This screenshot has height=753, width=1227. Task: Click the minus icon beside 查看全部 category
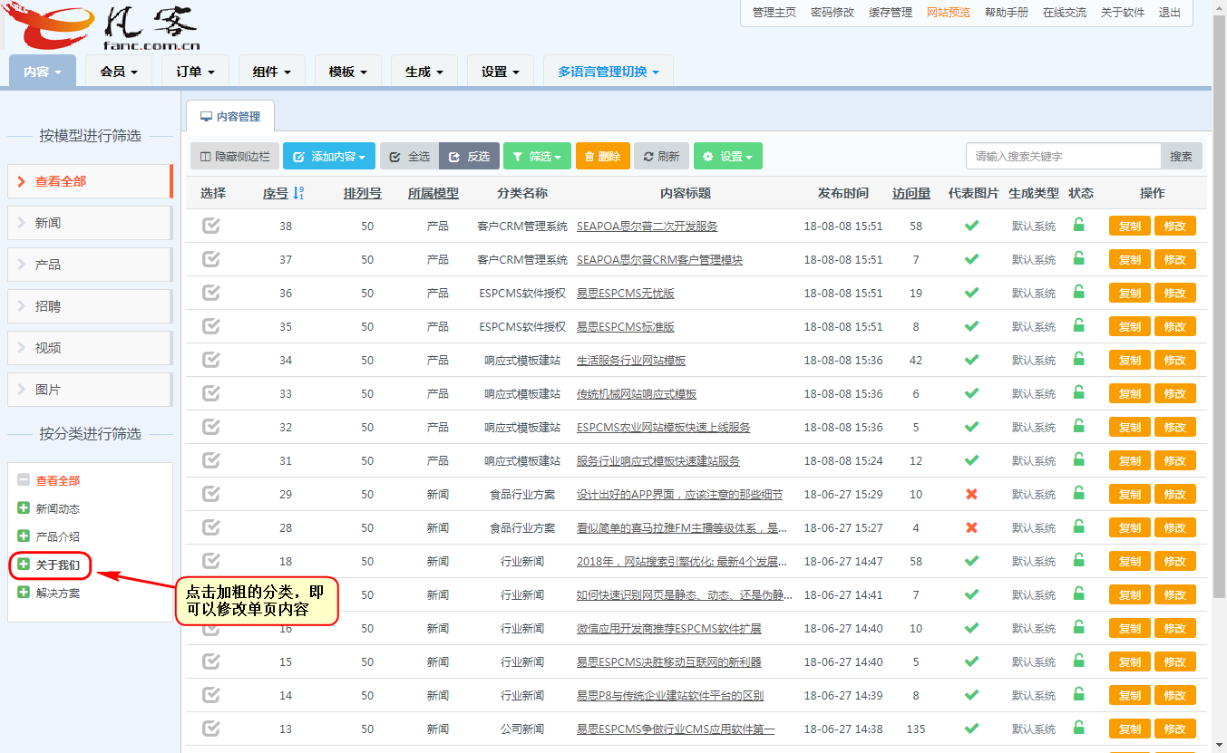coord(24,480)
